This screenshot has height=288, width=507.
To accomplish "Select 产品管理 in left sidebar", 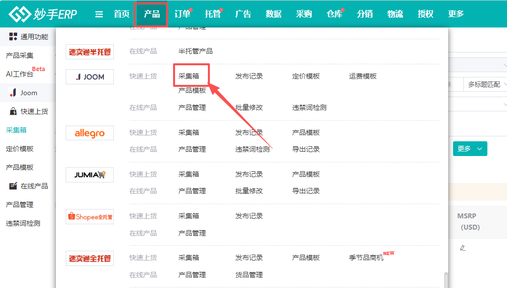I will (x=20, y=205).
